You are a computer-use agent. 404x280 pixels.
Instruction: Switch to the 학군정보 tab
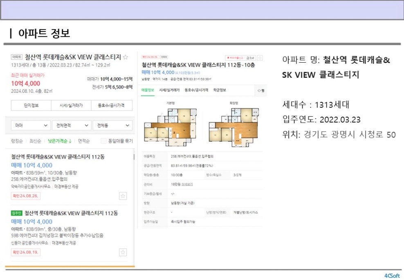coord(220,90)
